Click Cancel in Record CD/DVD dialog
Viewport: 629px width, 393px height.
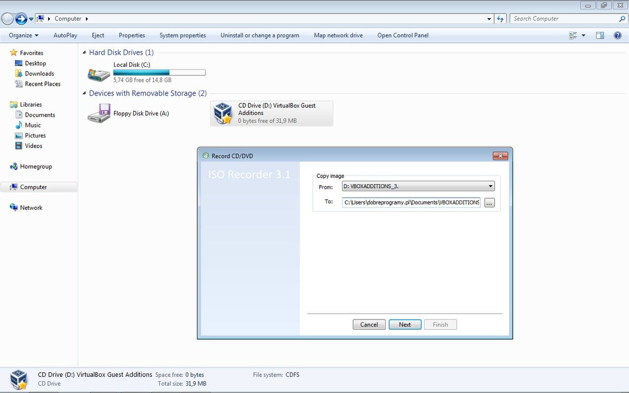(x=369, y=325)
